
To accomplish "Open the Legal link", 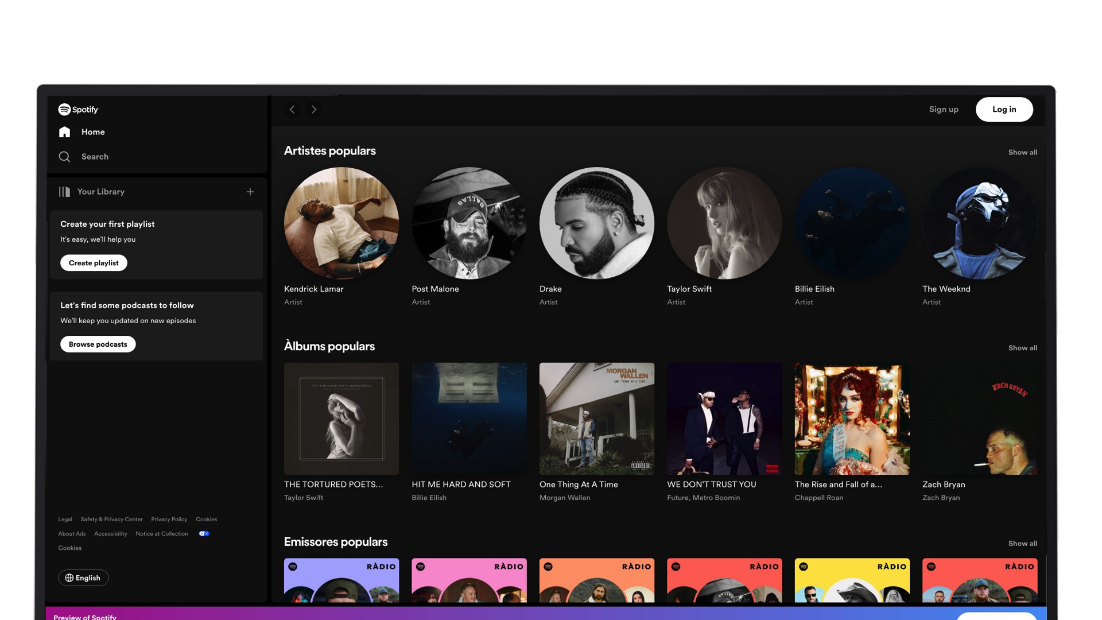I will (x=65, y=520).
